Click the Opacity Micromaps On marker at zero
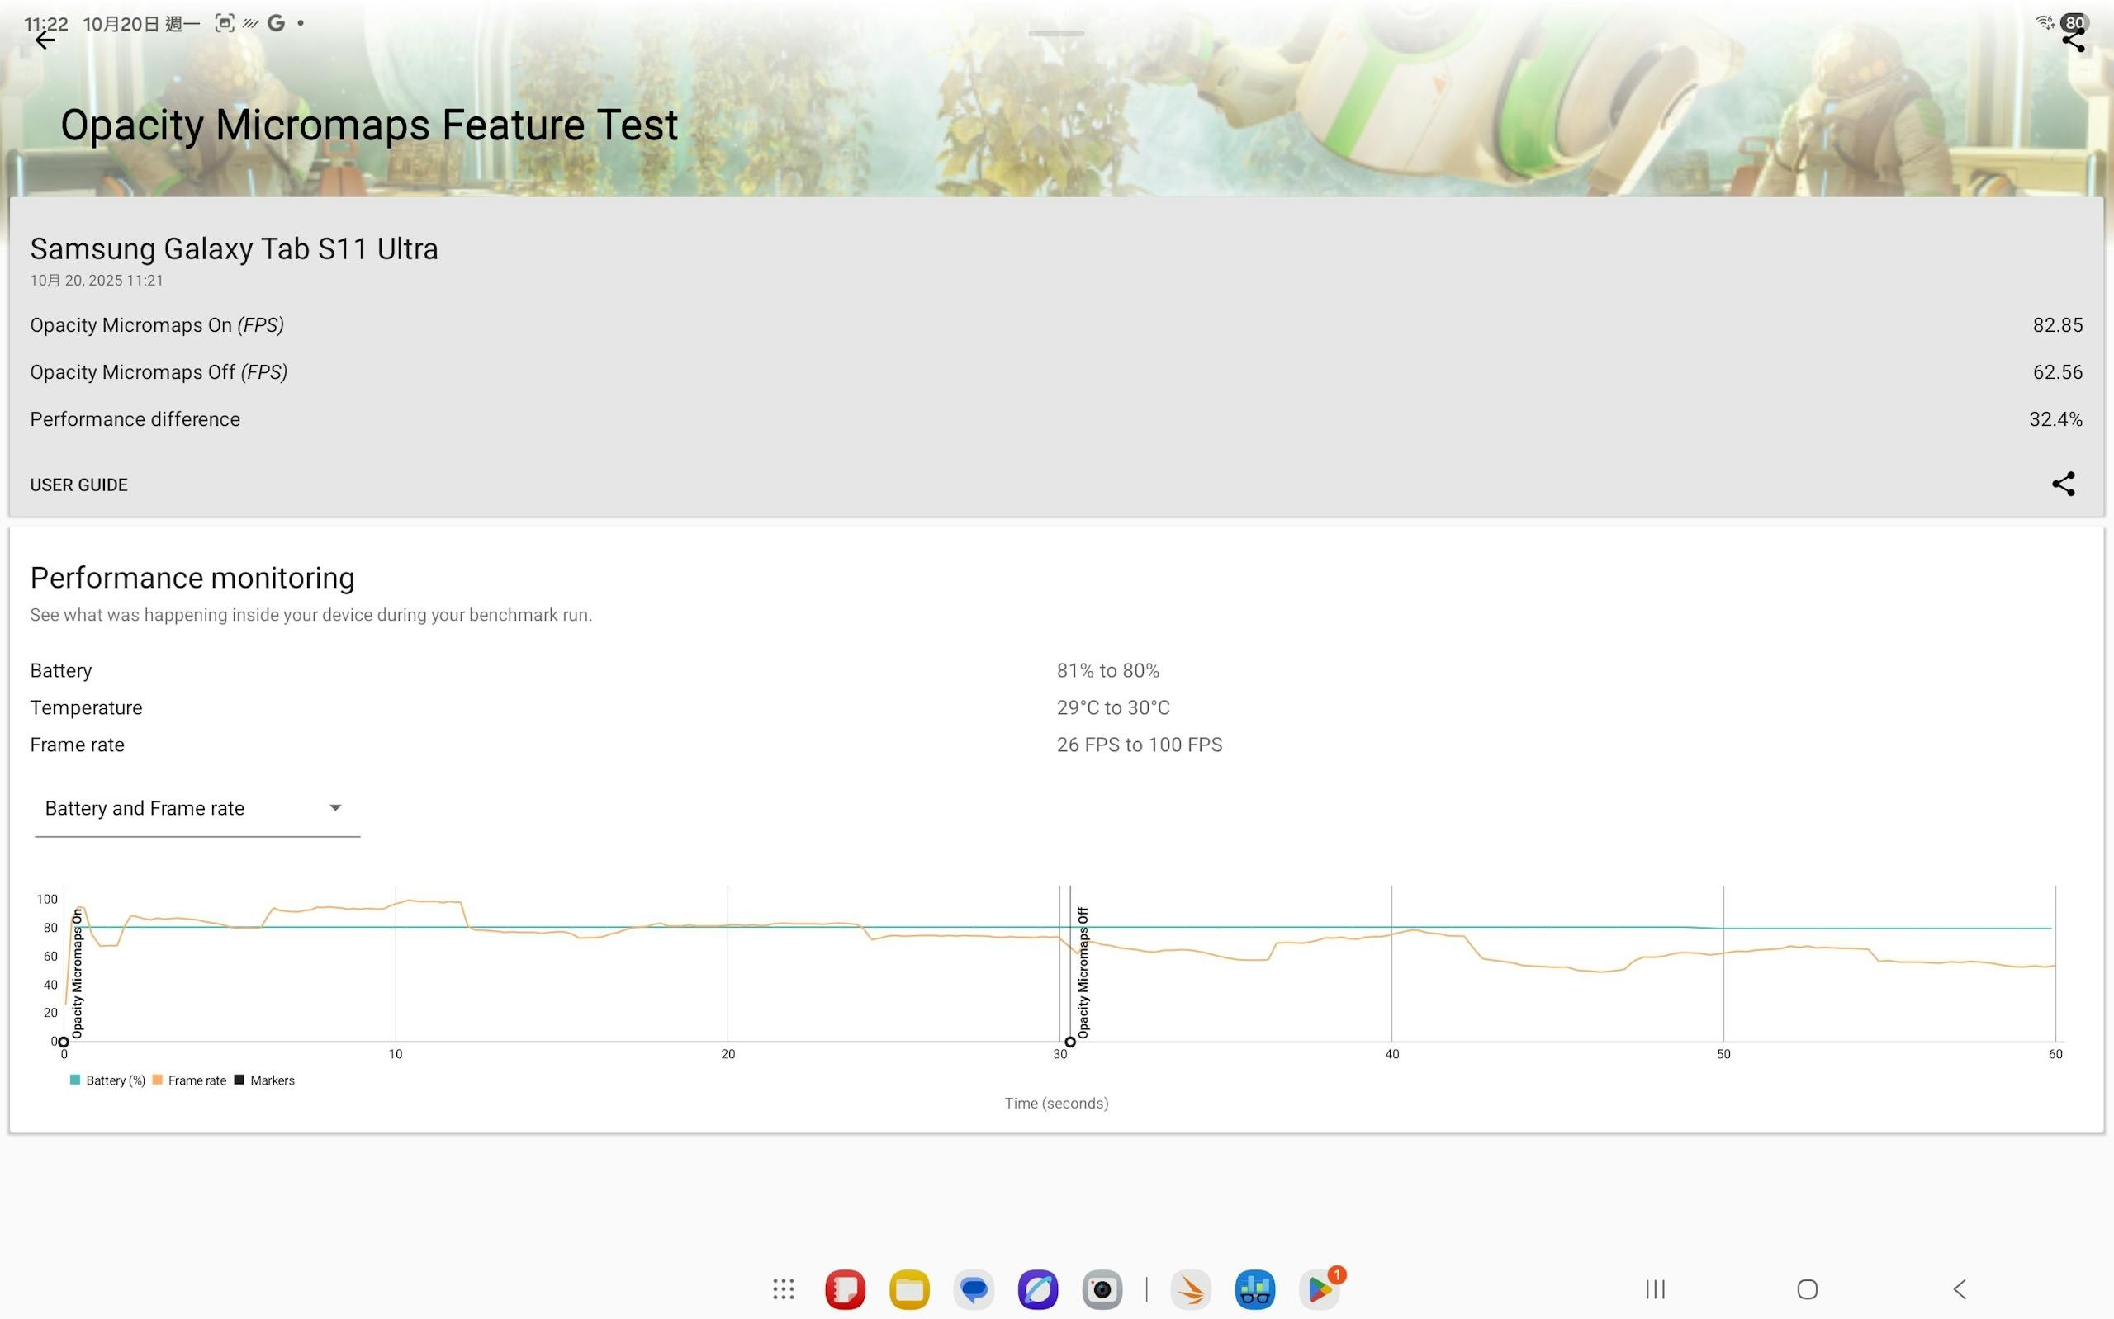The image size is (2114, 1319). click(63, 1042)
